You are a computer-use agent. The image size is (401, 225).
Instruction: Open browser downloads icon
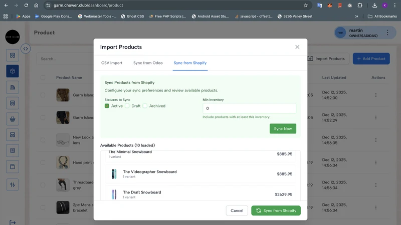tap(374, 5)
